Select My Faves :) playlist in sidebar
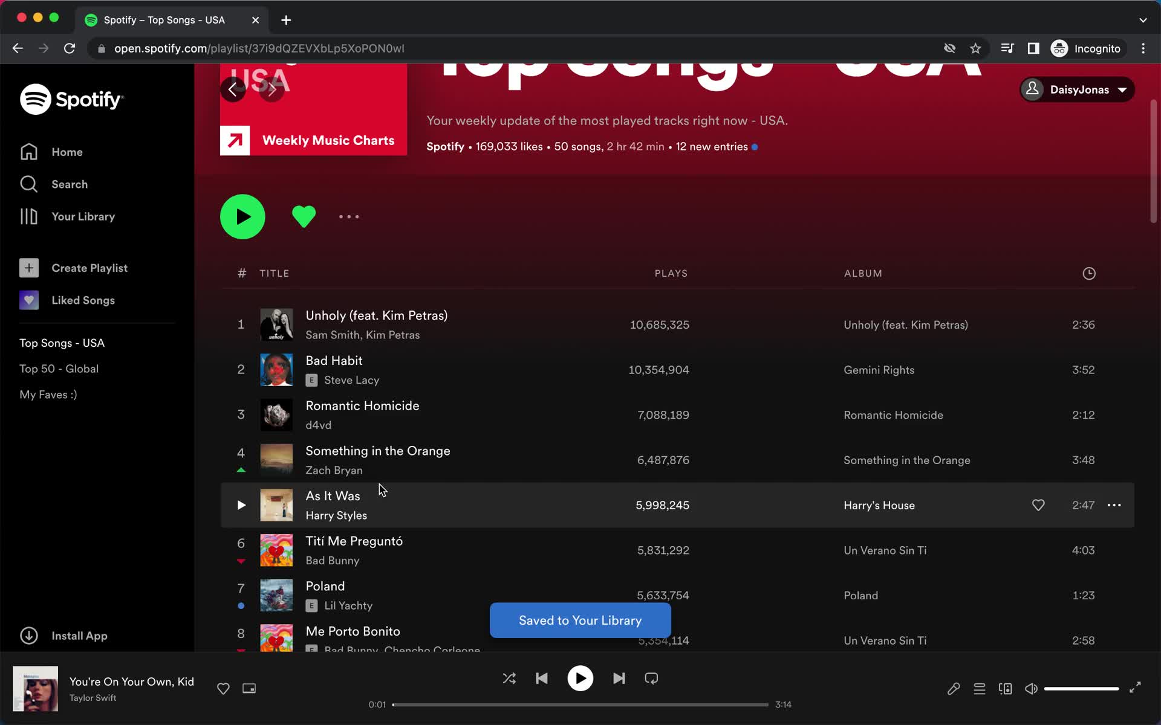Viewport: 1161px width, 725px height. tap(48, 395)
